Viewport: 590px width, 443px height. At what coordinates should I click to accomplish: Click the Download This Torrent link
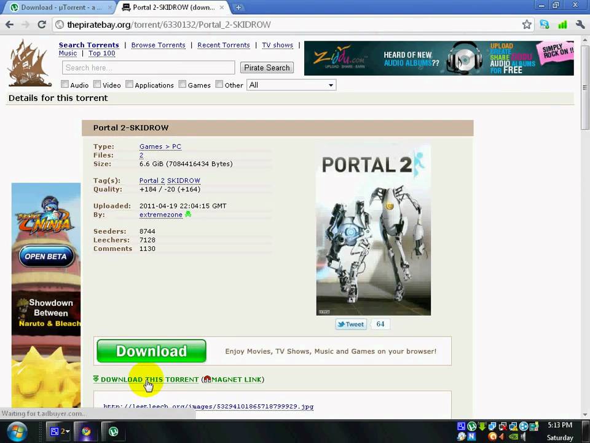(149, 380)
